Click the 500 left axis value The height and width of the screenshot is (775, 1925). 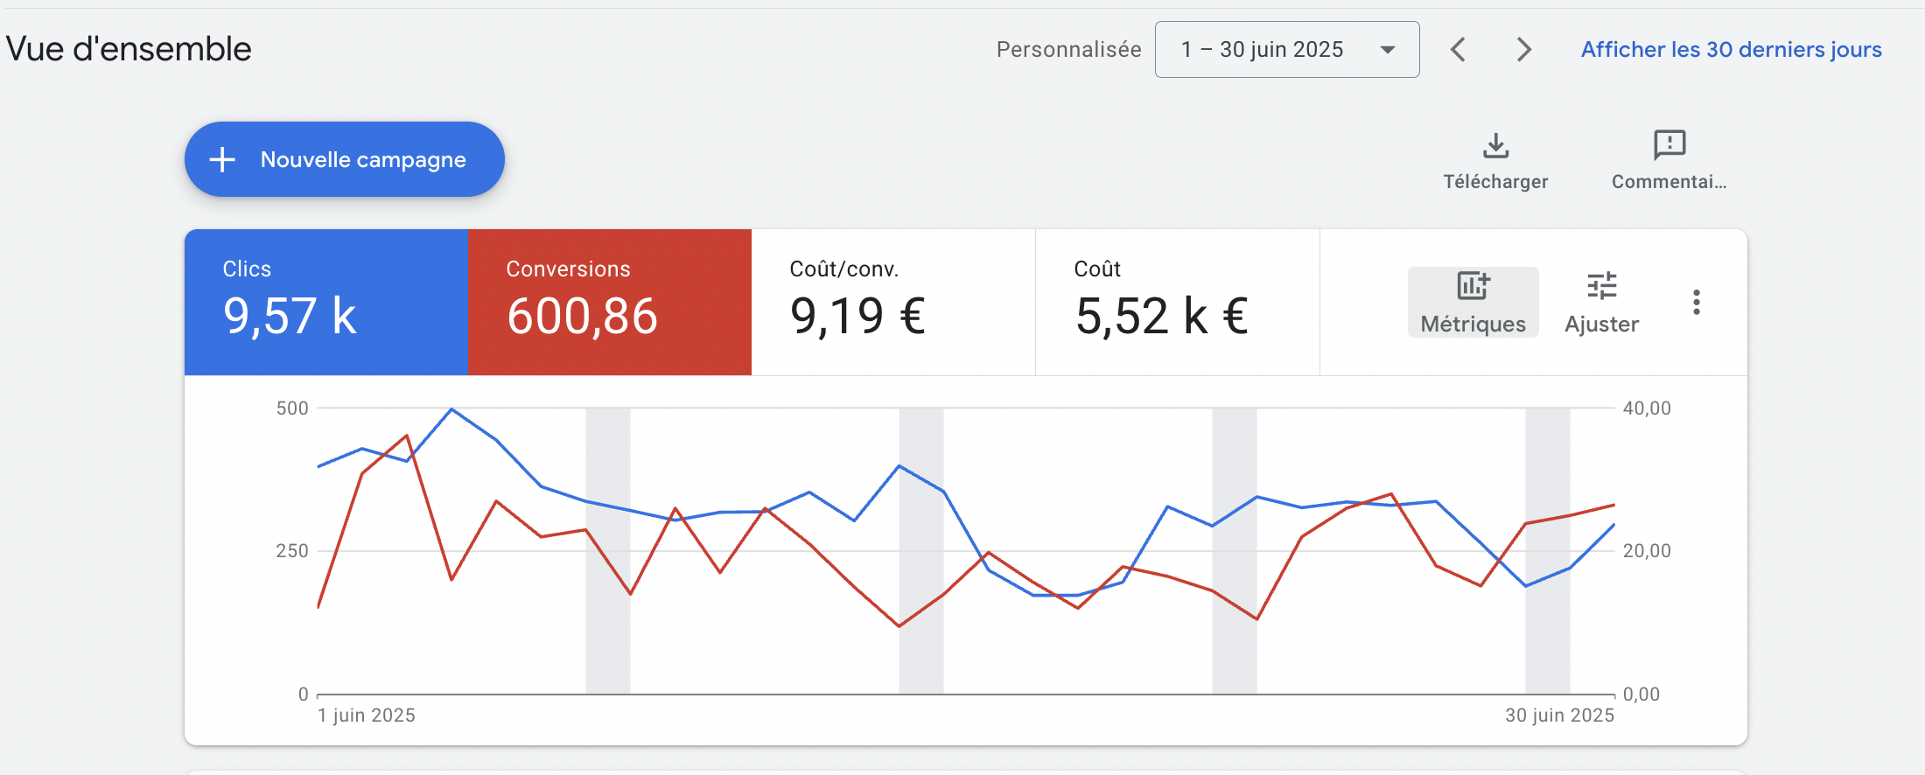coord(292,408)
